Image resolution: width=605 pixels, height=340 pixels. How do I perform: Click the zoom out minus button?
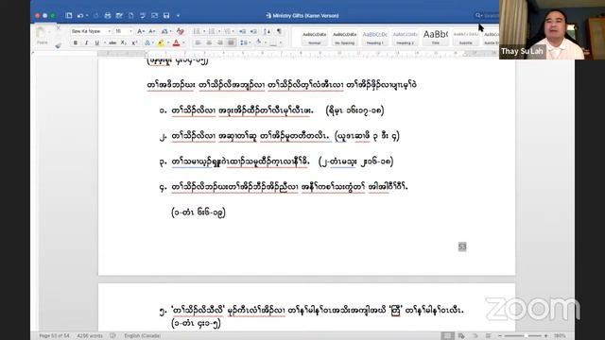[500, 336]
